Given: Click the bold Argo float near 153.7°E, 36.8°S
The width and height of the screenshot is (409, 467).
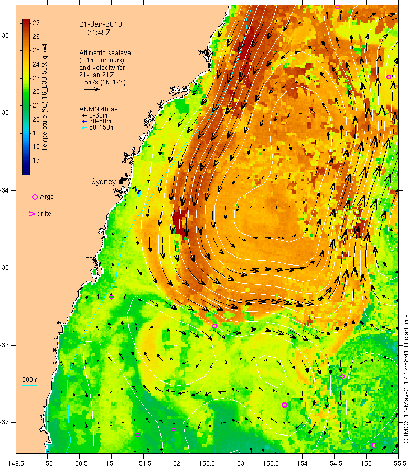Looking at the screenshot, I should click(x=284, y=405).
